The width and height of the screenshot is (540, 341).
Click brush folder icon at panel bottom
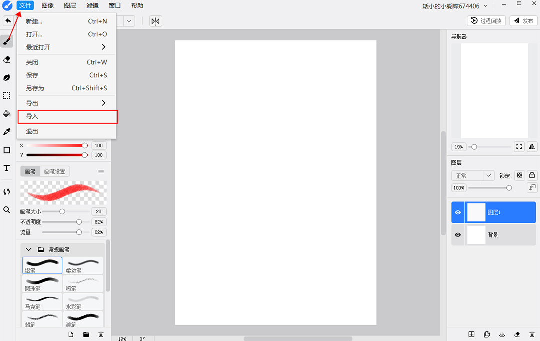[x=86, y=334]
